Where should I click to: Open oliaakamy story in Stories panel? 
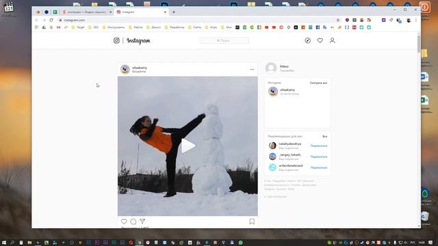pos(287,90)
